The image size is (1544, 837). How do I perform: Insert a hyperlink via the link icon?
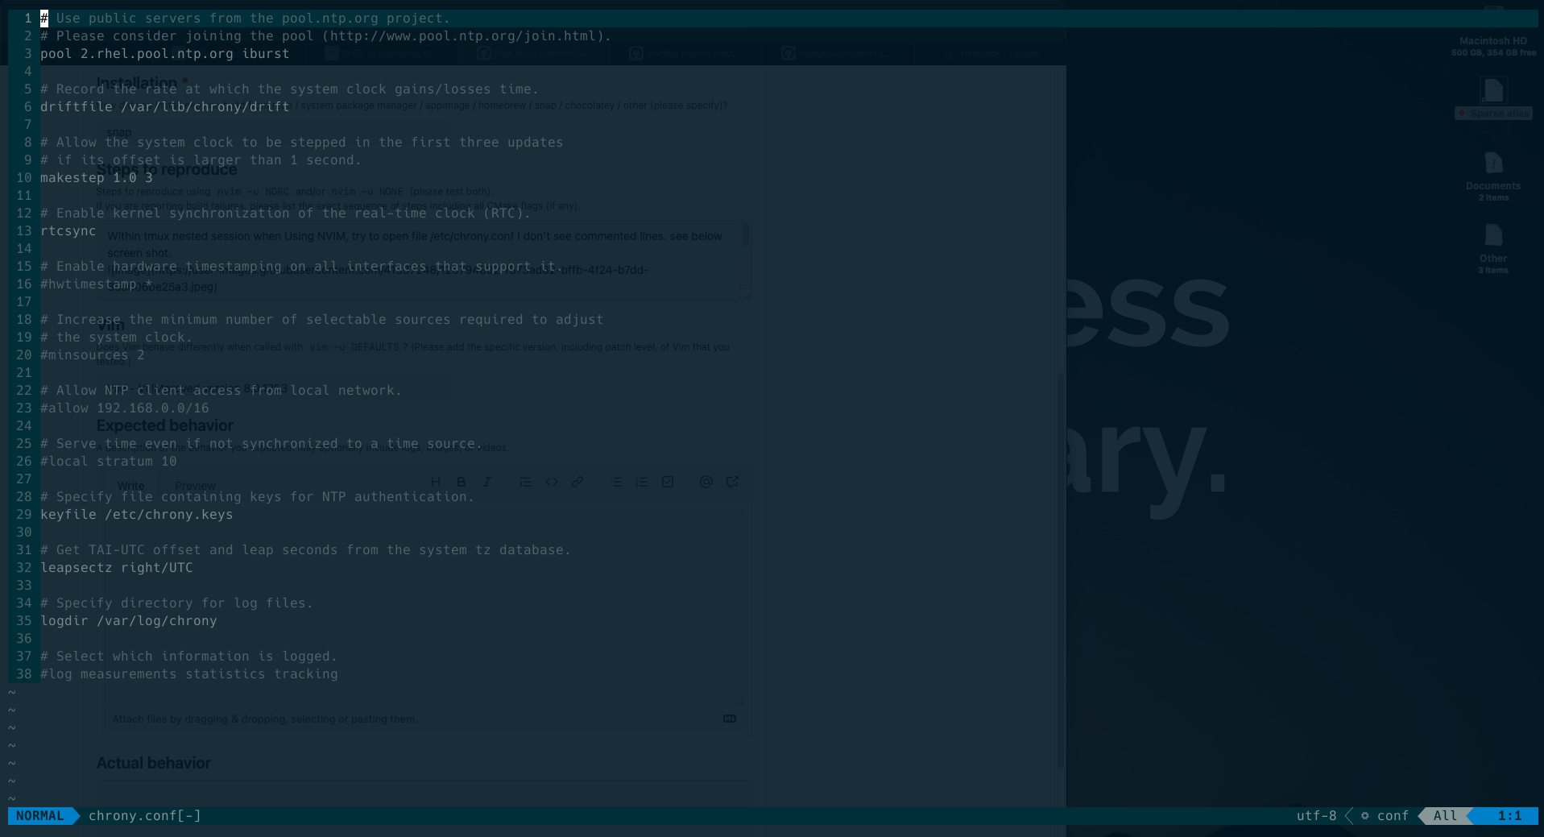577,481
